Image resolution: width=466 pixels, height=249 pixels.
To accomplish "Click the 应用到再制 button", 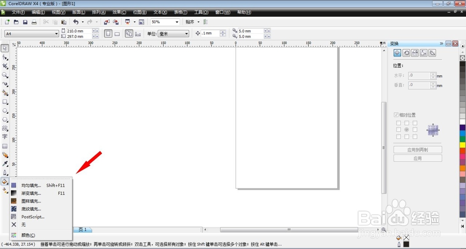I will coord(418,150).
